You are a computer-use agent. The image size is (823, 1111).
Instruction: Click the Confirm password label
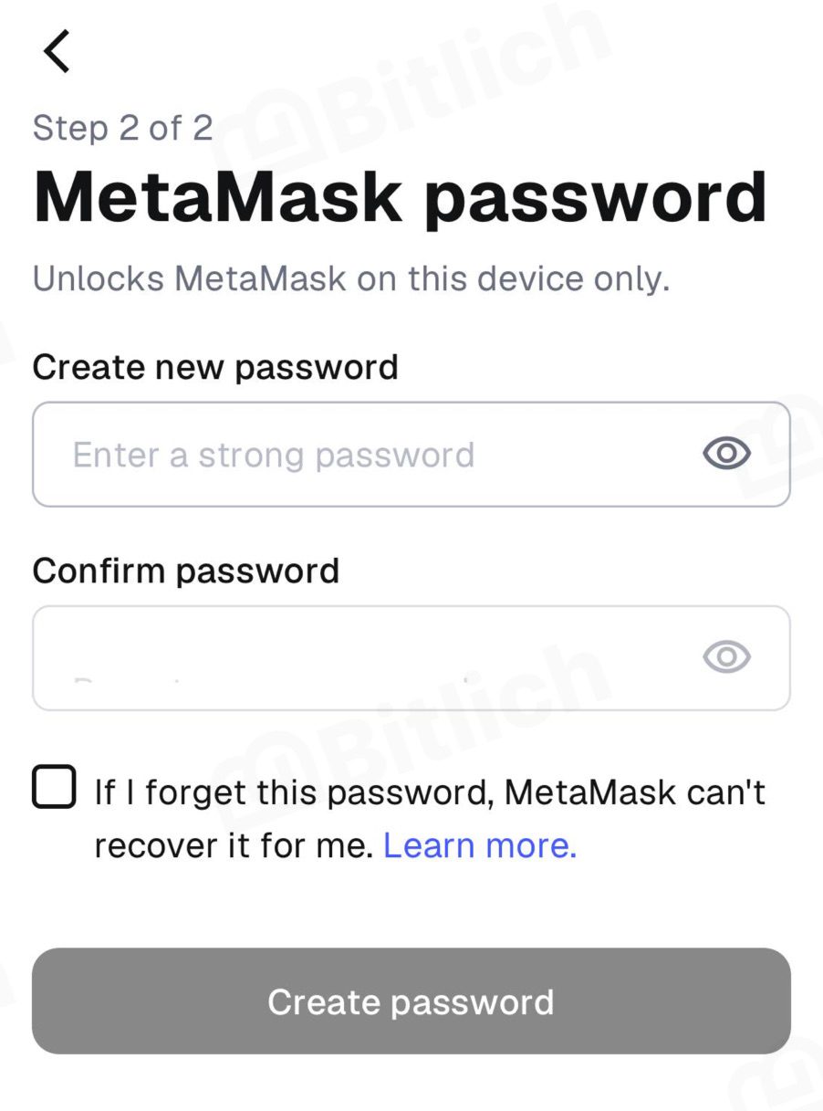[x=186, y=571]
